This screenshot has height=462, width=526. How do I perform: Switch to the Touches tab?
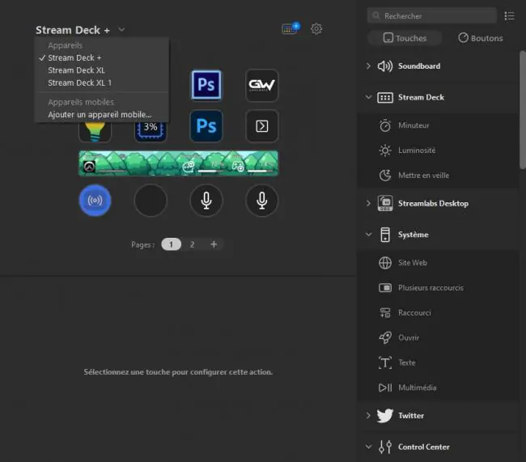click(x=405, y=38)
